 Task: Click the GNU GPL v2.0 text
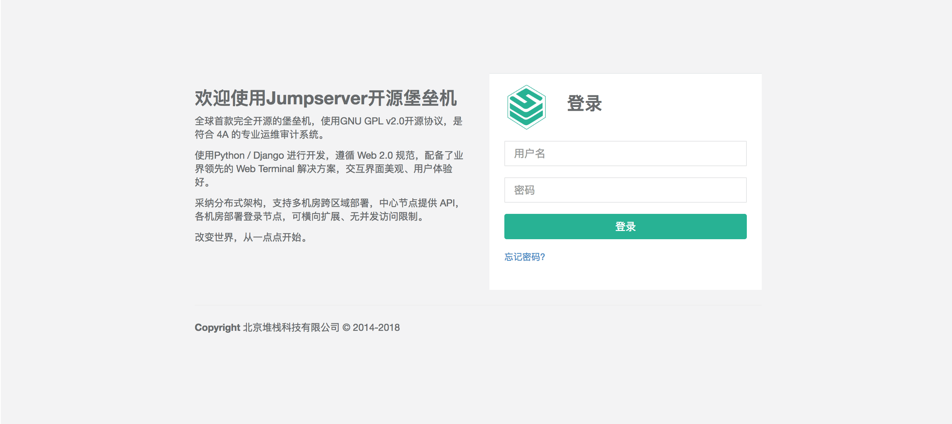[372, 121]
